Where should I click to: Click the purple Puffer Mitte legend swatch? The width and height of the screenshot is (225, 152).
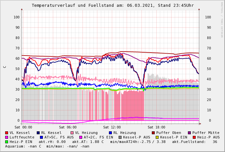coord(190,133)
